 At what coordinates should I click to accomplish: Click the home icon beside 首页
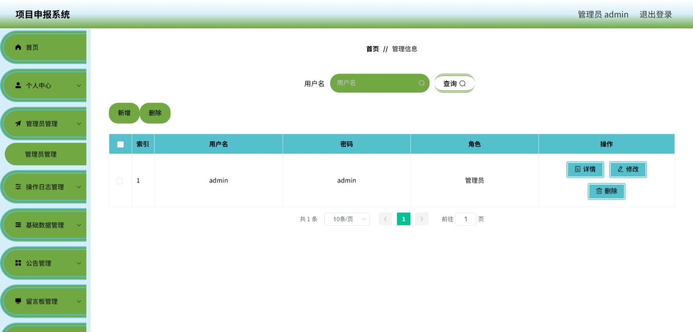pos(18,47)
